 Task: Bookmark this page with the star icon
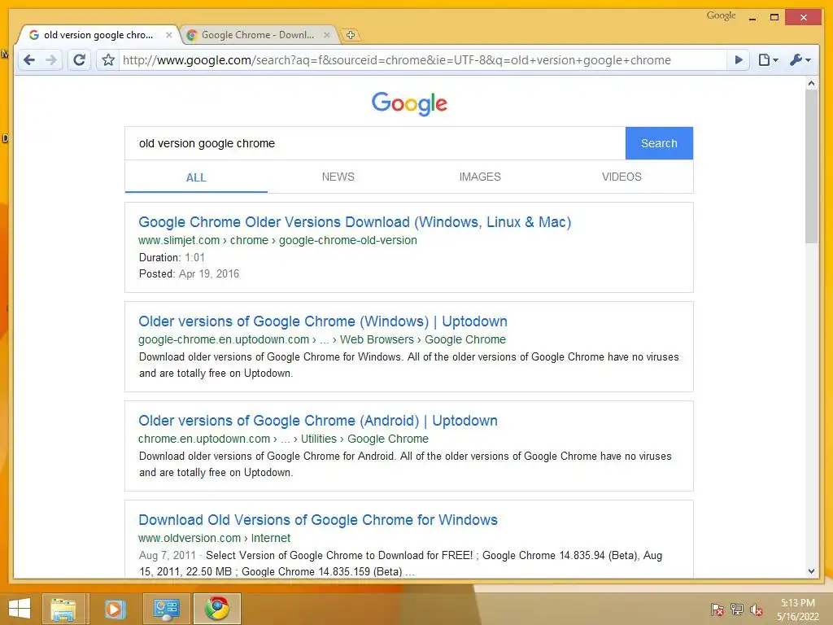108,60
